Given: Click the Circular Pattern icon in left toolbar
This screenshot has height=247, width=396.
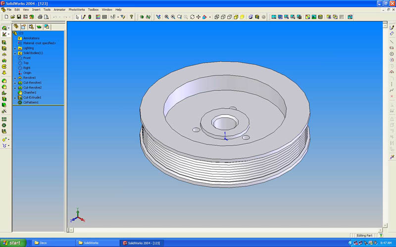Looking at the screenshot, I should [4, 125].
